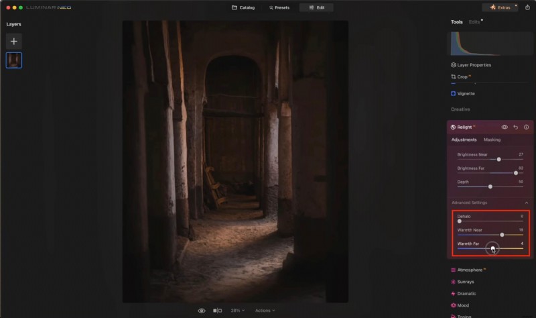Viewport: 536px width, 318px height.
Task: Click the Advanced Settings label
Action: [469, 203]
